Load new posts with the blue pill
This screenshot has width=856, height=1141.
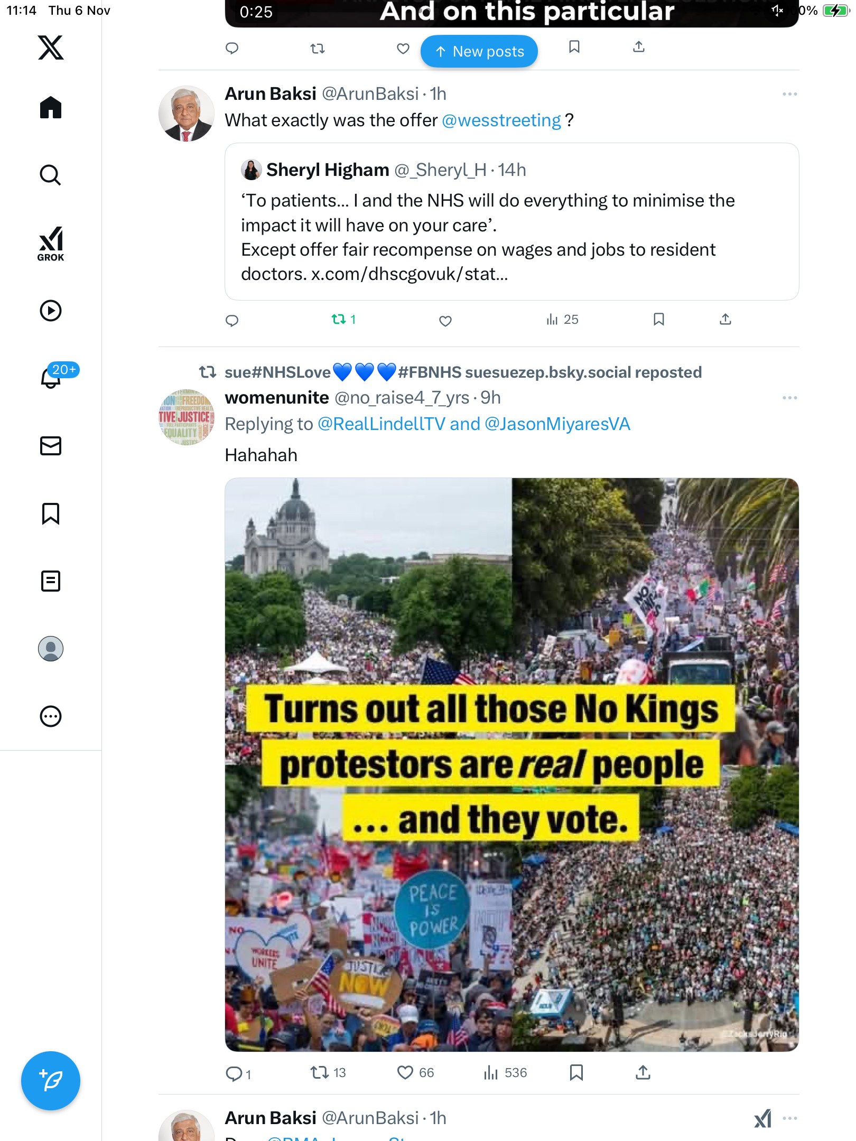coord(479,51)
